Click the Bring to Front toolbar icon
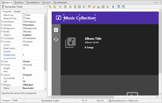 click(50, 7)
